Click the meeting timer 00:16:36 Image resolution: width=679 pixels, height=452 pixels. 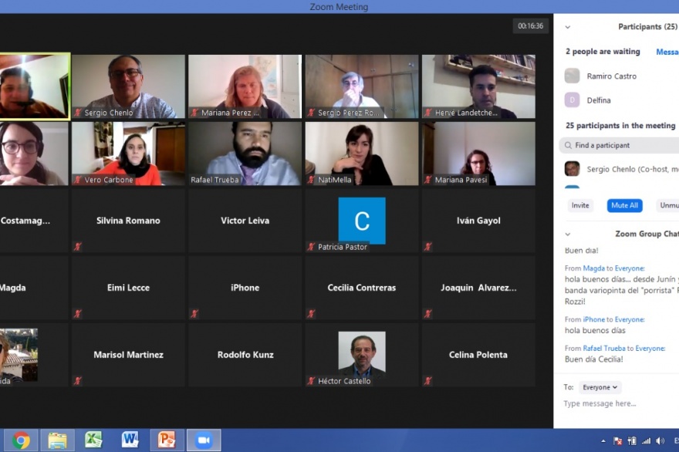tap(531, 26)
